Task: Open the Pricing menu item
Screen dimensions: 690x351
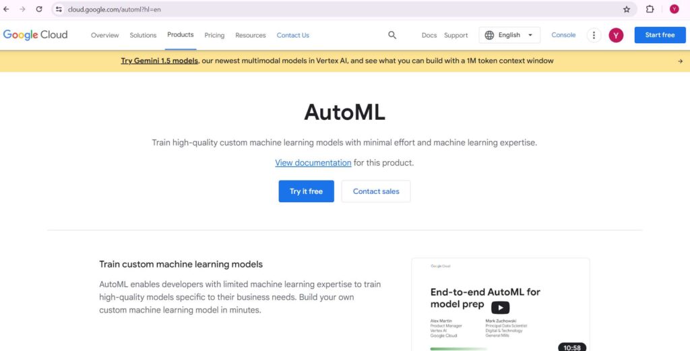Action: pyautogui.click(x=214, y=35)
